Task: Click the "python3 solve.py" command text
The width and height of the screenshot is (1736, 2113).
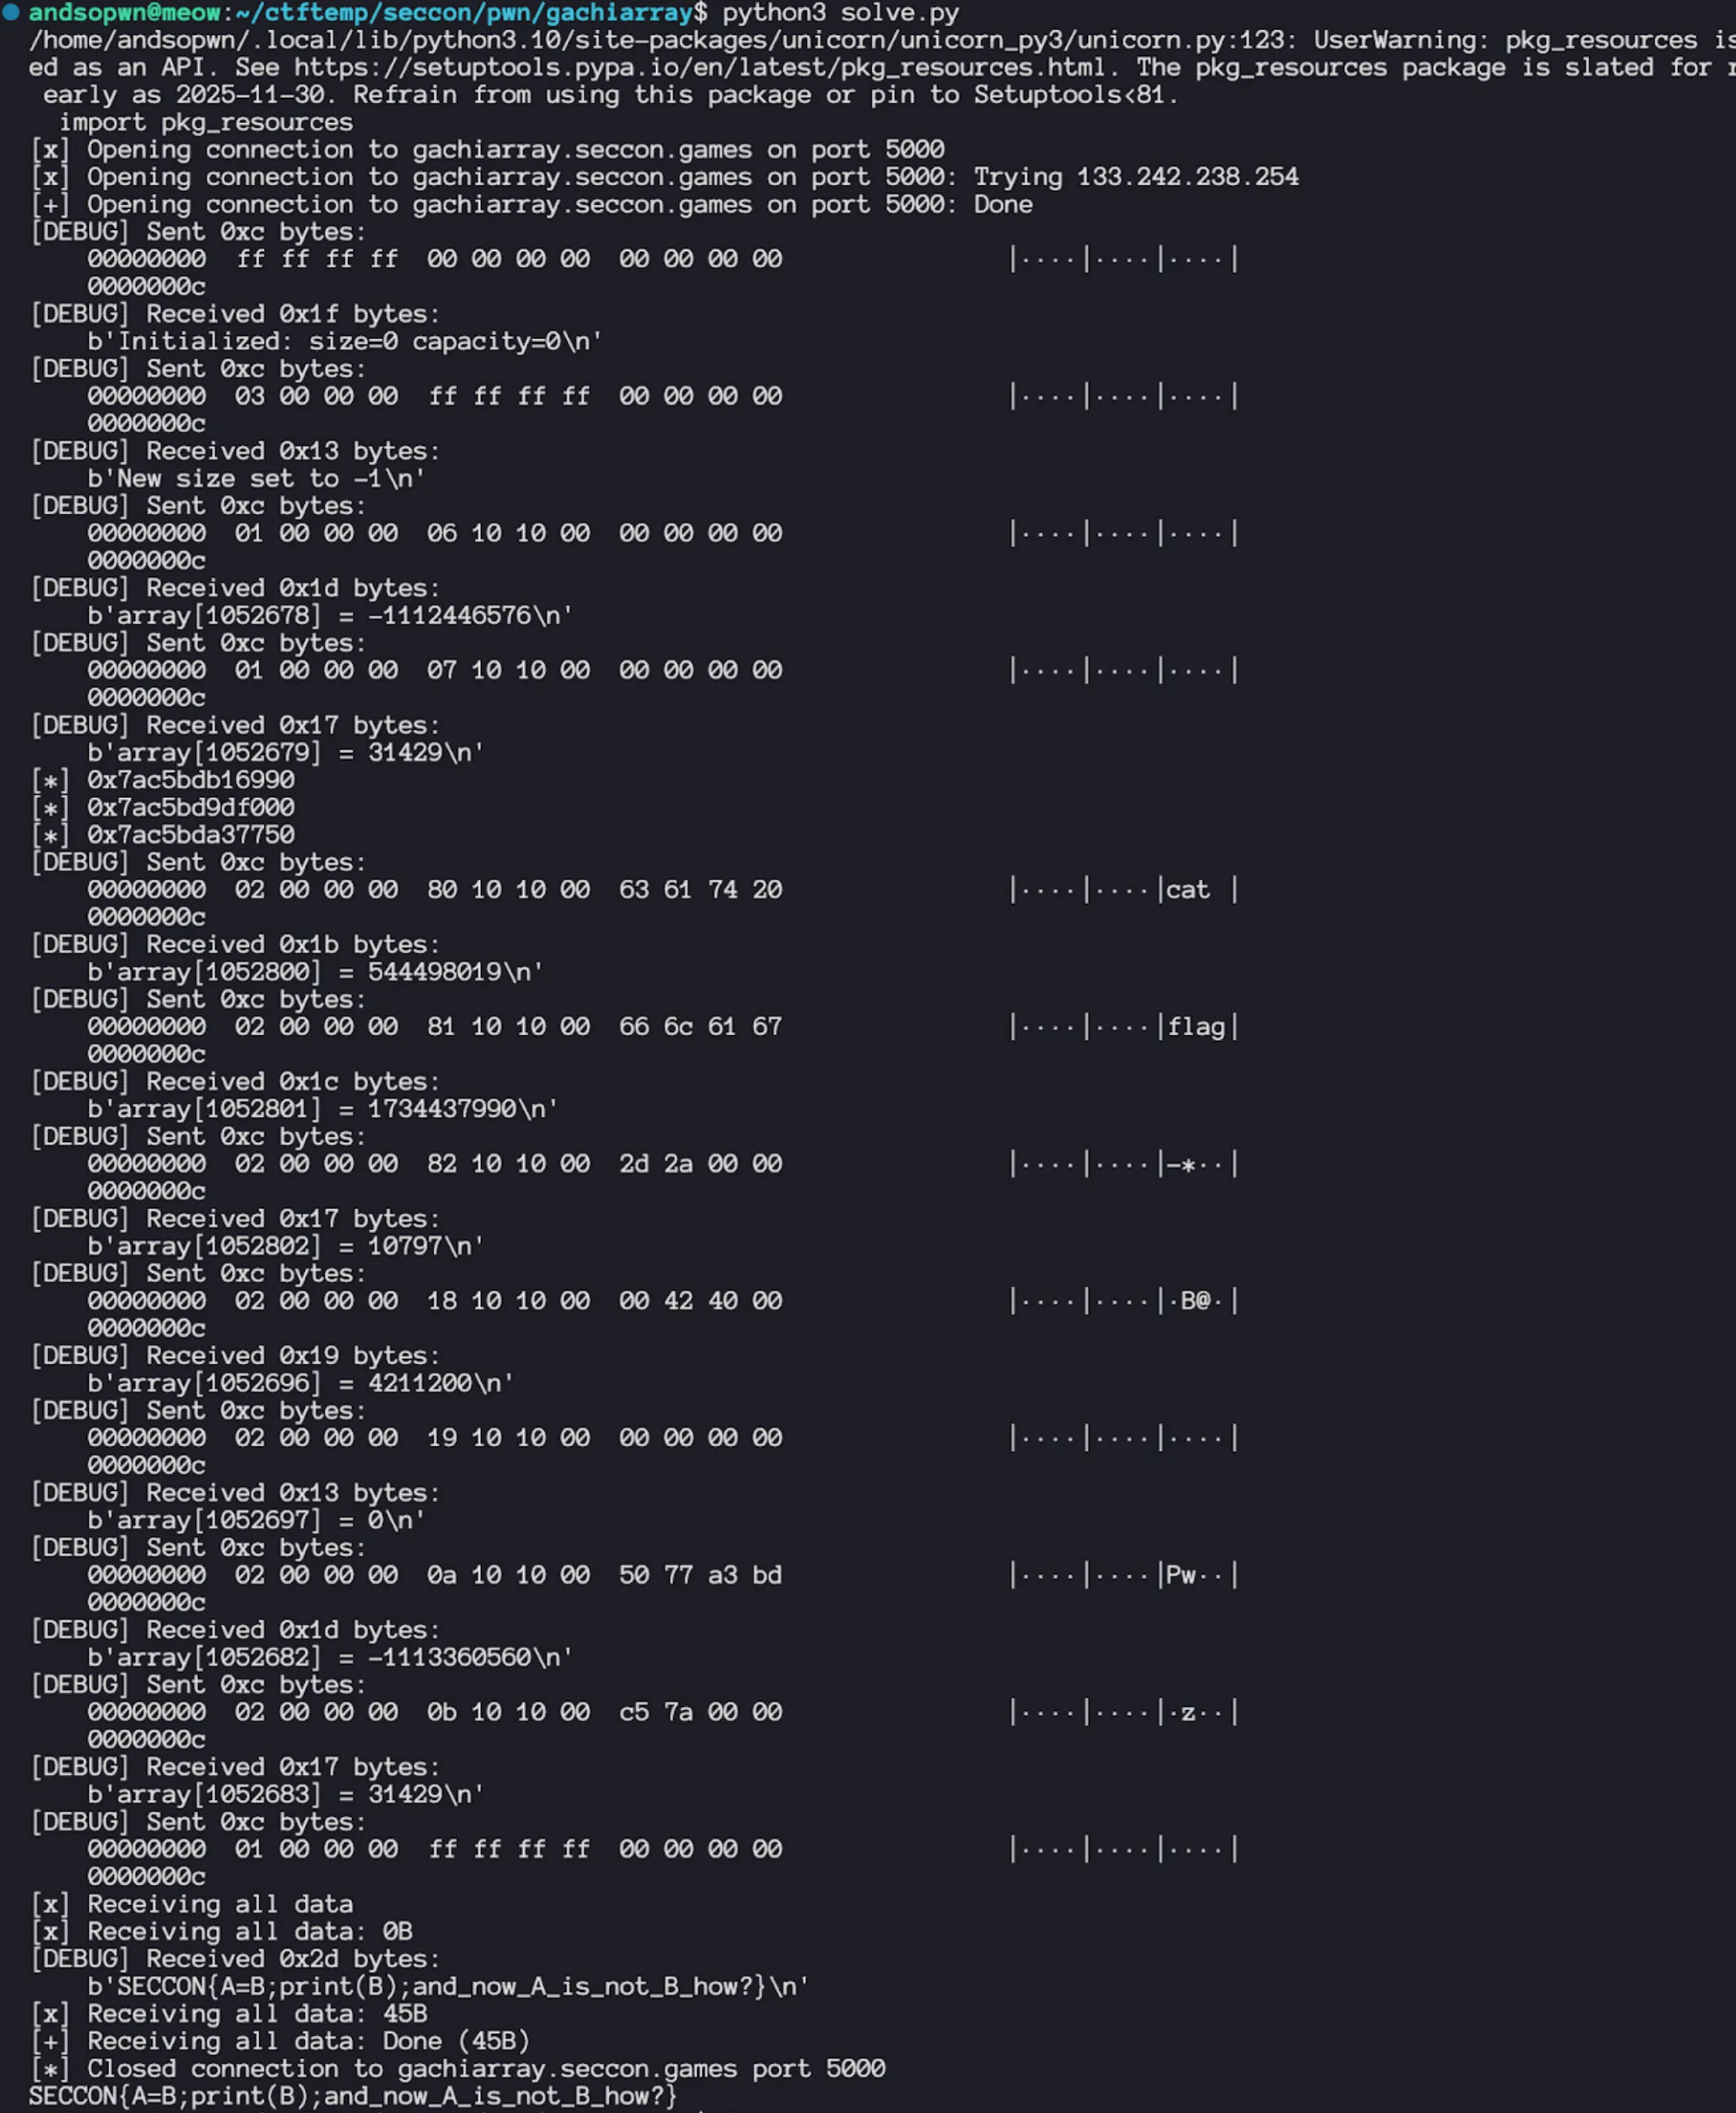Action: point(840,13)
